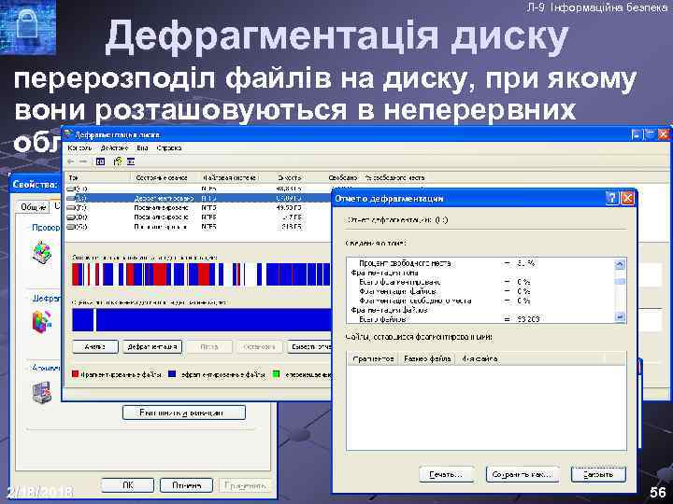
Task: Open the Действие menu
Action: (x=114, y=147)
